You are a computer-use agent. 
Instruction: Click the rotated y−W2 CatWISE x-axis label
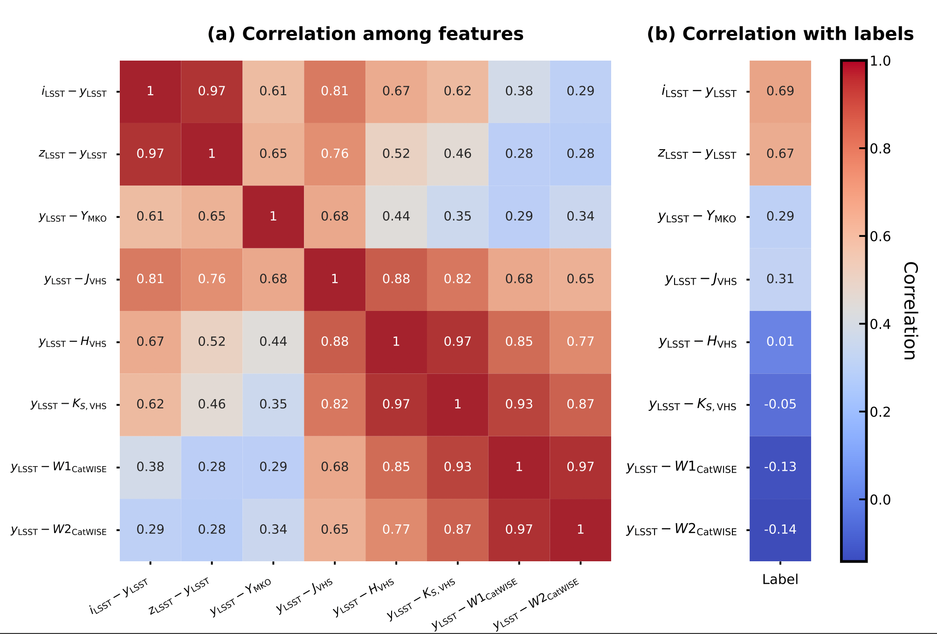[x=537, y=604]
